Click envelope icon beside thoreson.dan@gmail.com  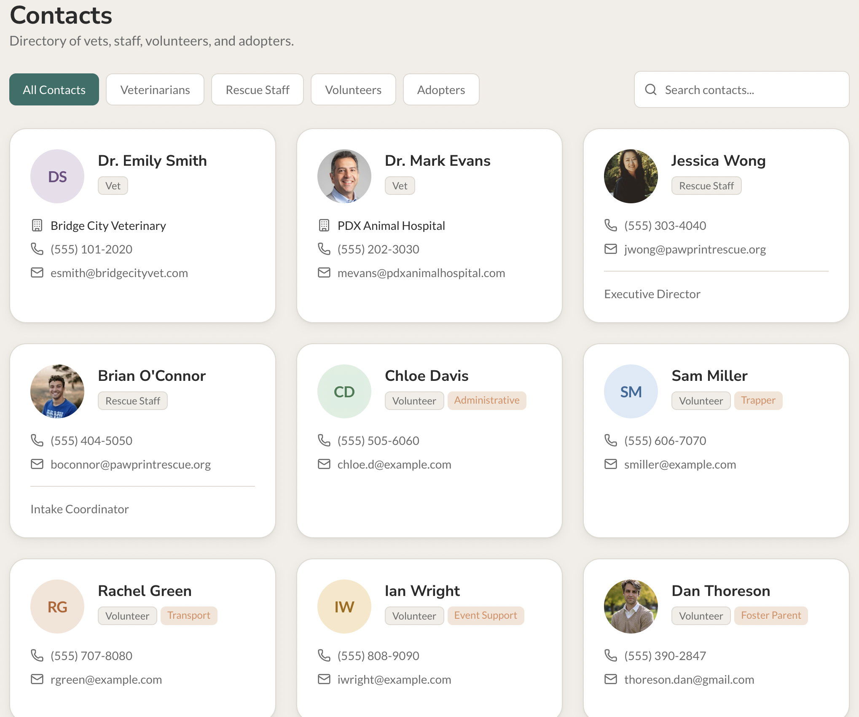coord(610,679)
